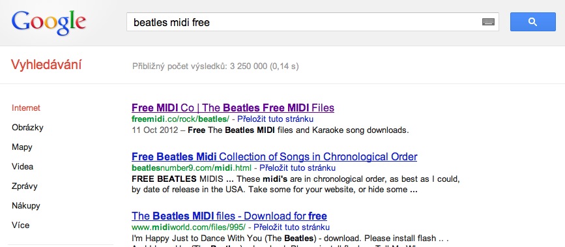Screen dimensions: 565x247
Task: Translate the midiworld.com page via Přeložit link
Action: pos(291,227)
